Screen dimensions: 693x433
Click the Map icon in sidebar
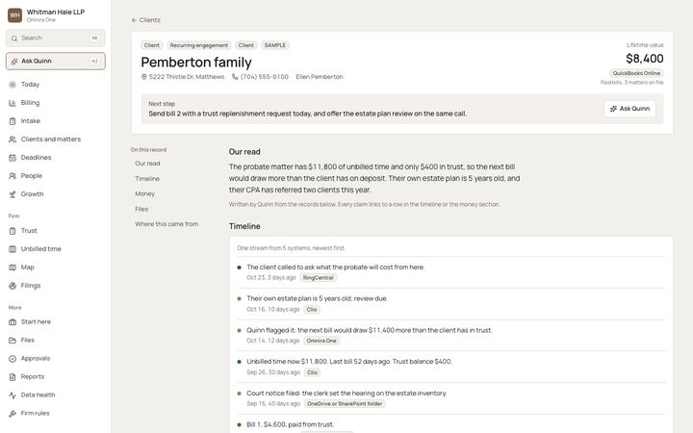(13, 267)
